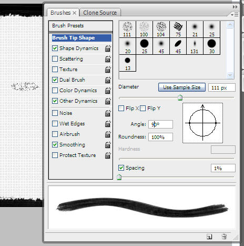Uncheck the Spacing checkbox

121,168
